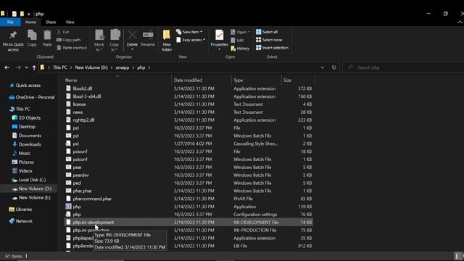
Task: Open Documents in sidebar
Action: tap(27, 136)
